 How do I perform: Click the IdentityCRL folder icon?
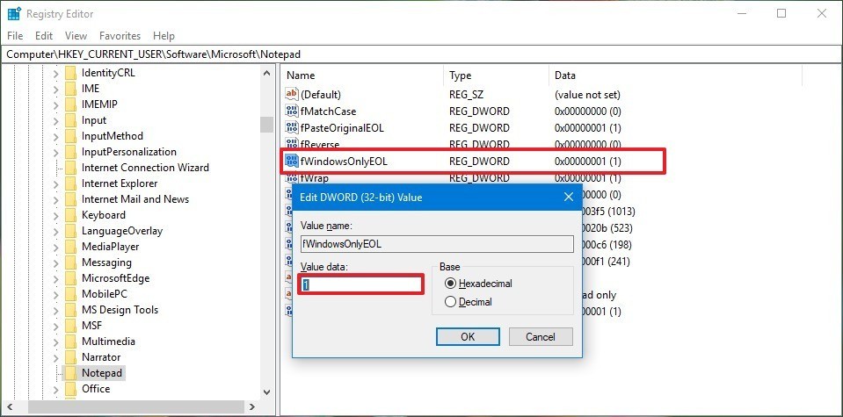click(x=70, y=73)
